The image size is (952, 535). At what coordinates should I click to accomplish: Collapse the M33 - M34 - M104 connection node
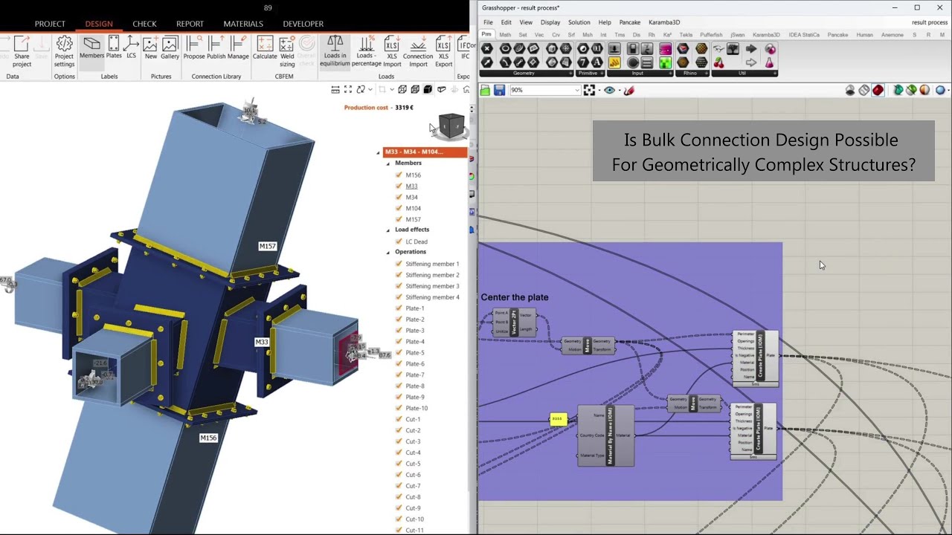(x=379, y=152)
